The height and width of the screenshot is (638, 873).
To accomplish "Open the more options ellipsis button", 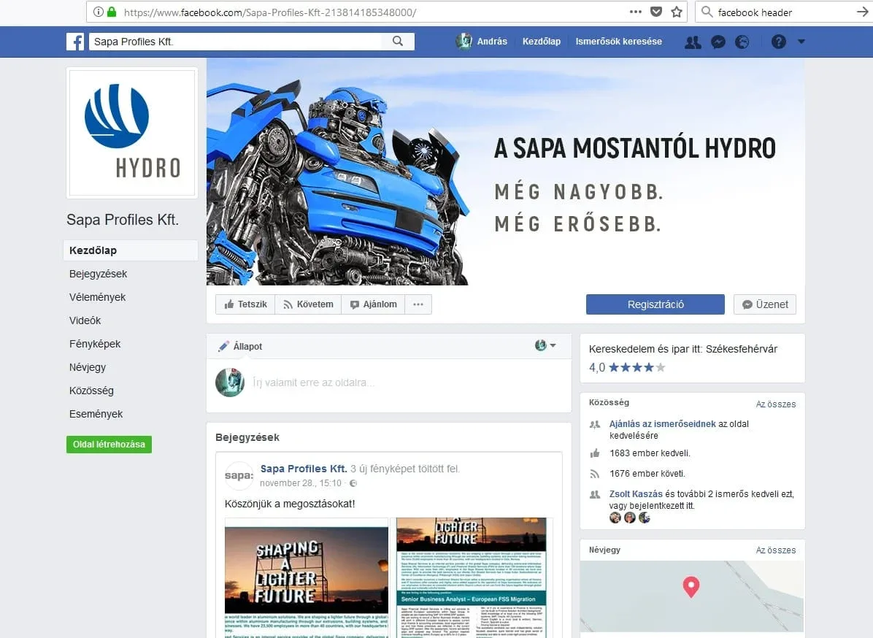I will [418, 304].
